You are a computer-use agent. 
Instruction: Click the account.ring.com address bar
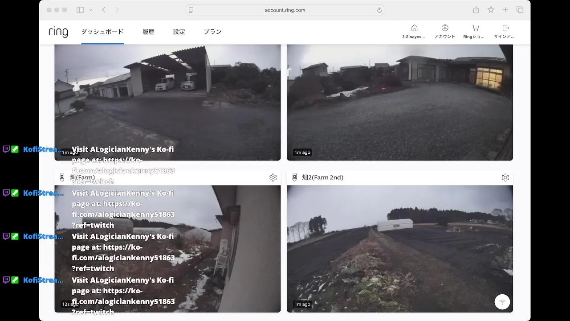[x=285, y=10]
